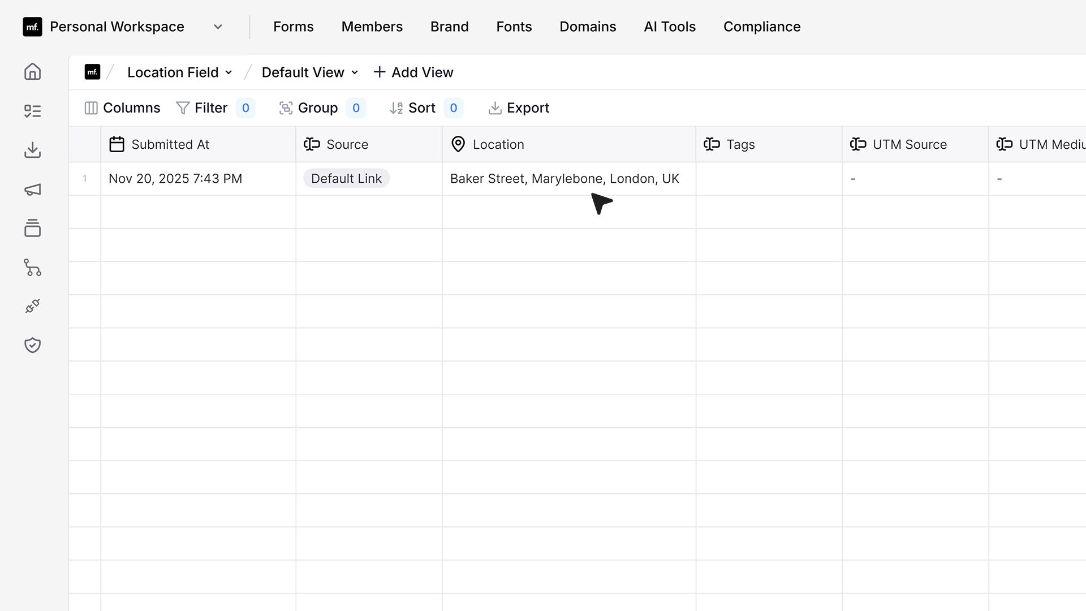Export the submissions table
Image resolution: width=1086 pixels, height=611 pixels.
pyautogui.click(x=519, y=108)
